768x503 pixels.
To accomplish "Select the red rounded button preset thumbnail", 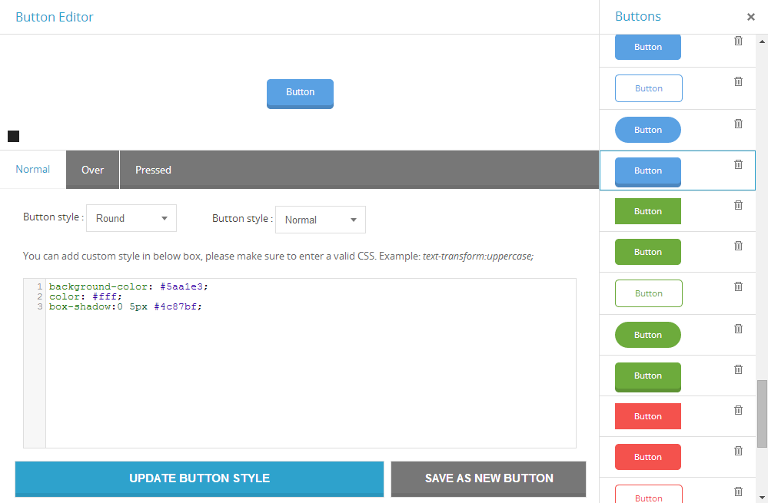I will [x=647, y=457].
